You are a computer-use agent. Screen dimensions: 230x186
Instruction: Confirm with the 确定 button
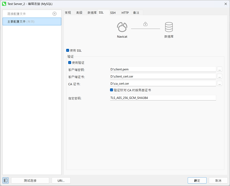[197, 181]
